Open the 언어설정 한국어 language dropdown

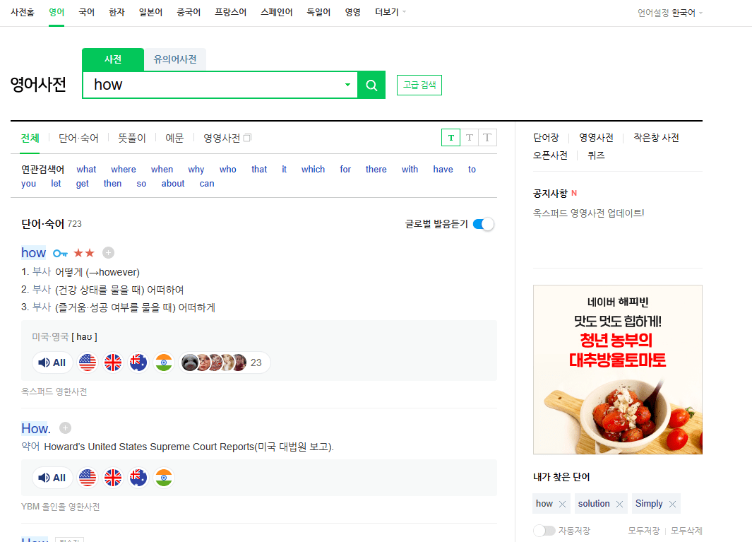click(x=669, y=12)
